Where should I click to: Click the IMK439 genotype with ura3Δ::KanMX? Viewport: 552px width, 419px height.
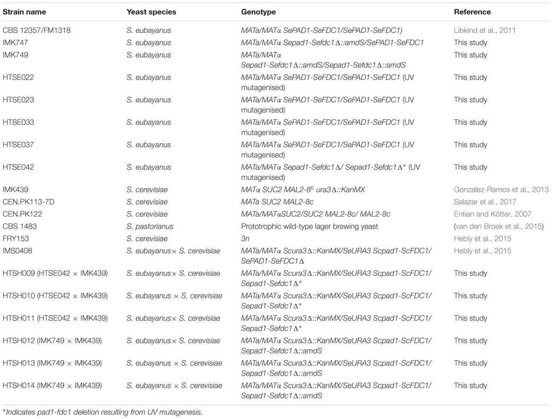pyautogui.click(x=303, y=189)
